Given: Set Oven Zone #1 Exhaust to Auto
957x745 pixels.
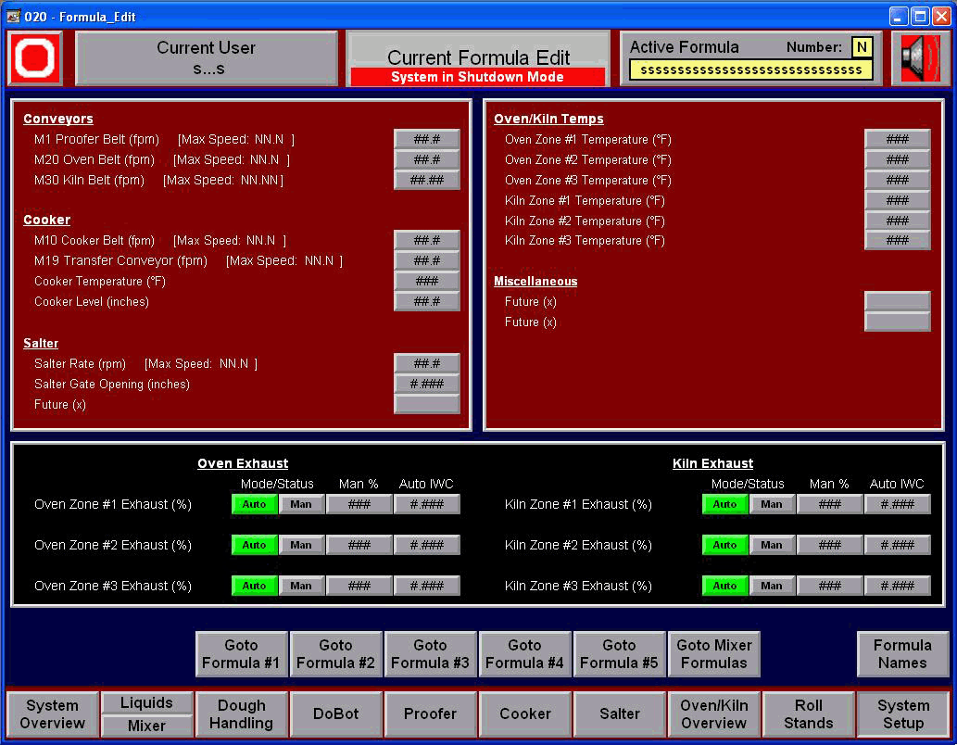Looking at the screenshot, I should [x=255, y=504].
